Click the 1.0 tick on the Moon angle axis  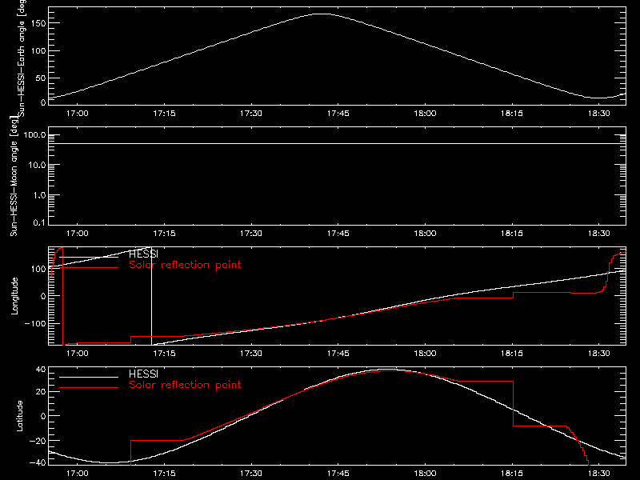coord(39,195)
